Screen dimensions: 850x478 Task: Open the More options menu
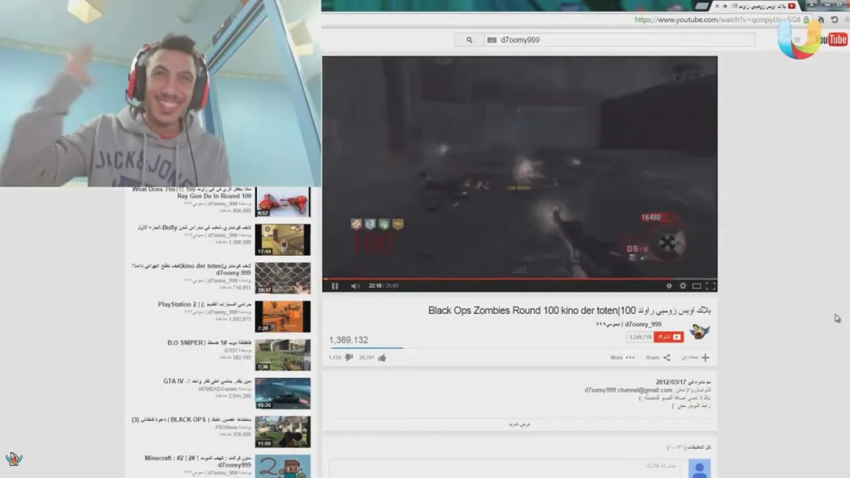pos(622,358)
